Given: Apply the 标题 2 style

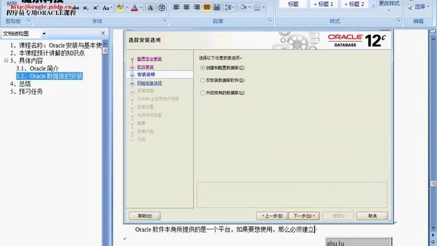Looking at the screenshot, I should point(354,4).
